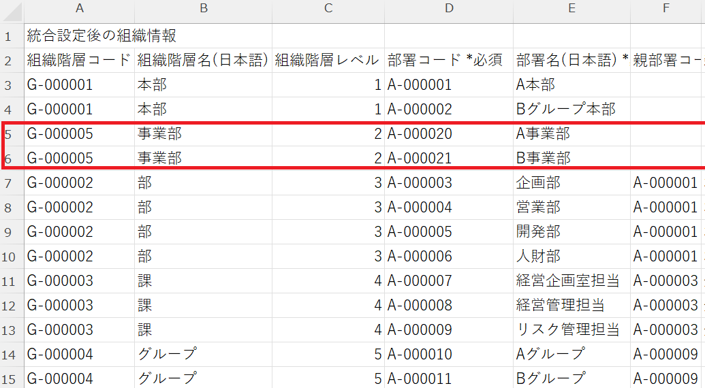
Task: Click cell A-000021
Action: pos(449,158)
